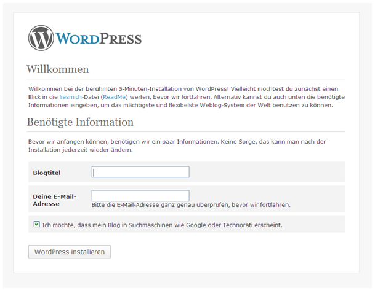Click the Deine E-Mail-Adresse input field

pos(140,196)
